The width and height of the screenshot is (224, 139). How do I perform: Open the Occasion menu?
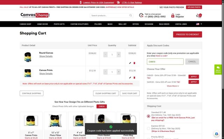(149, 24)
